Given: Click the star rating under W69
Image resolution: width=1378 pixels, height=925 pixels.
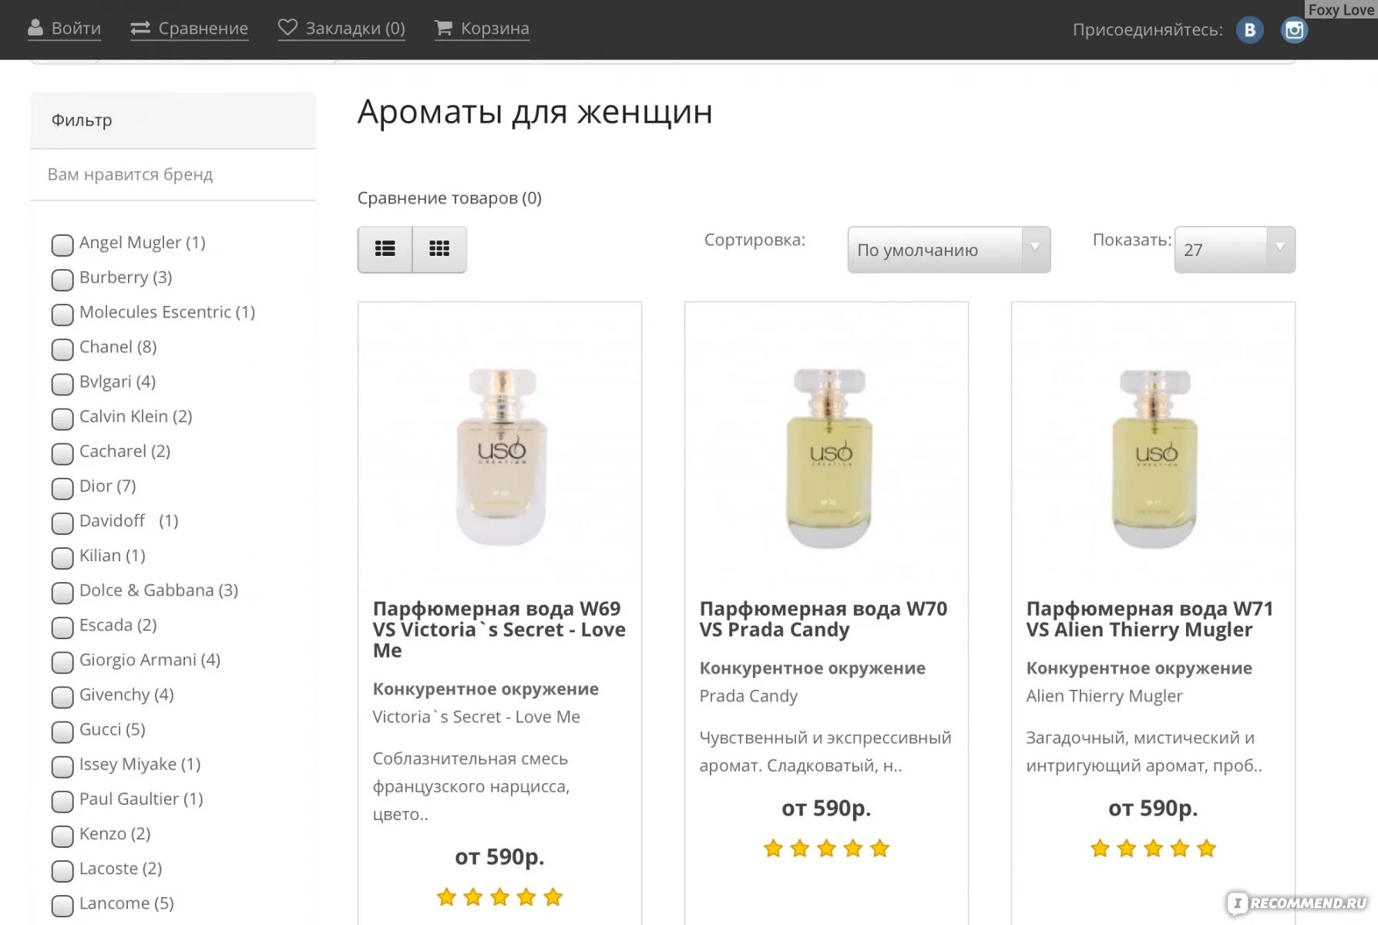Looking at the screenshot, I should click(x=499, y=897).
